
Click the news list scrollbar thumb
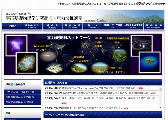pos(161,90)
